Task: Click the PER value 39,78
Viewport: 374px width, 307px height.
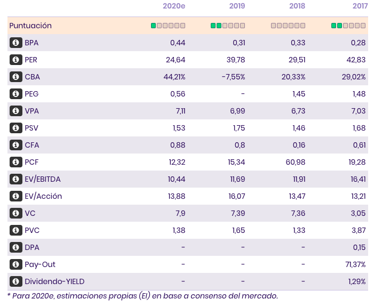Action: [x=236, y=60]
